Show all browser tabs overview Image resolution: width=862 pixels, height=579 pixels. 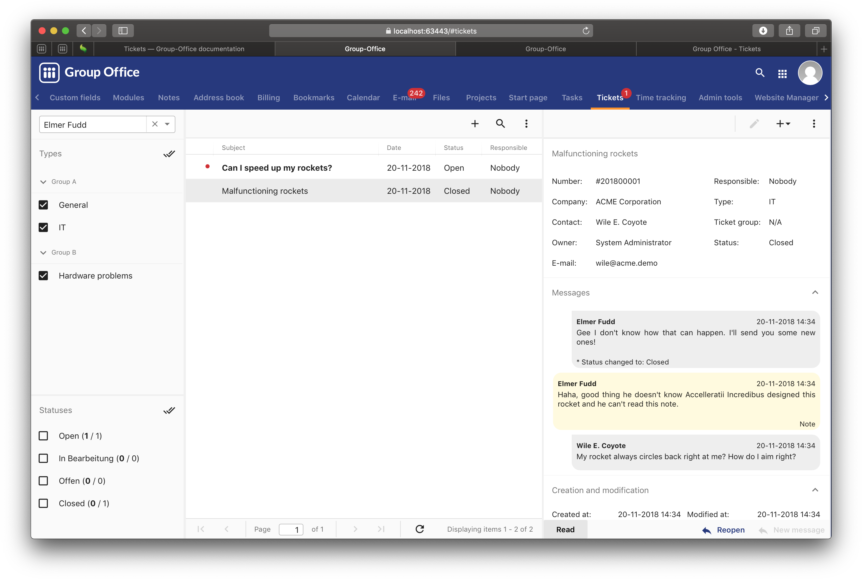pyautogui.click(x=815, y=31)
